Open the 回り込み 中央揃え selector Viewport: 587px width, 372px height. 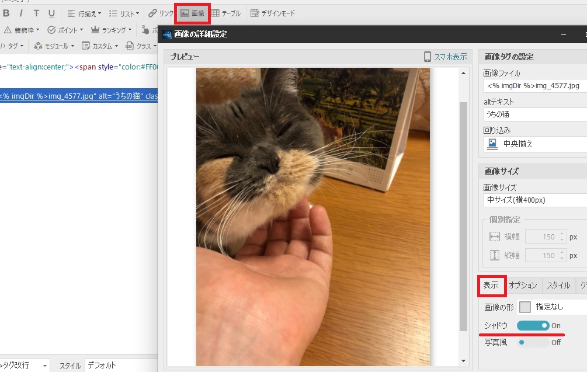[536, 144]
